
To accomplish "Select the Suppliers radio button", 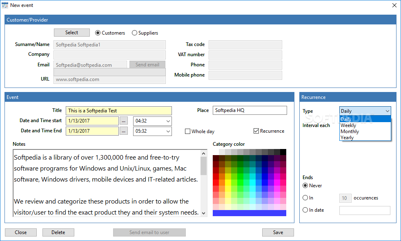I will pyautogui.click(x=134, y=33).
